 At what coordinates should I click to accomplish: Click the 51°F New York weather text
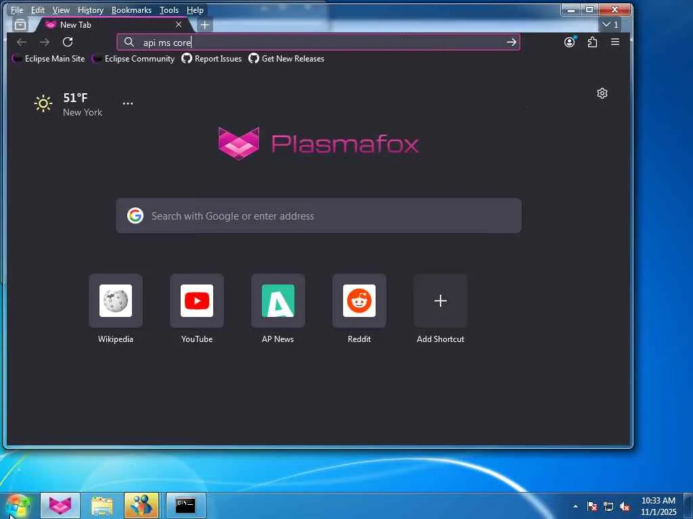click(82, 104)
